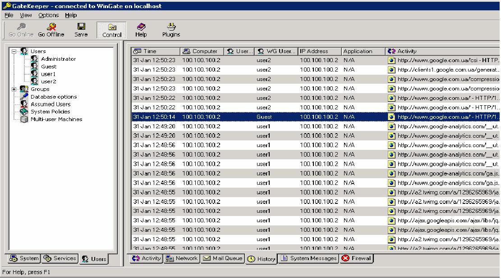This screenshot has height=279, width=501.
Task: Click the page icon in the google.com.ua/csi row
Action: tap(391, 60)
